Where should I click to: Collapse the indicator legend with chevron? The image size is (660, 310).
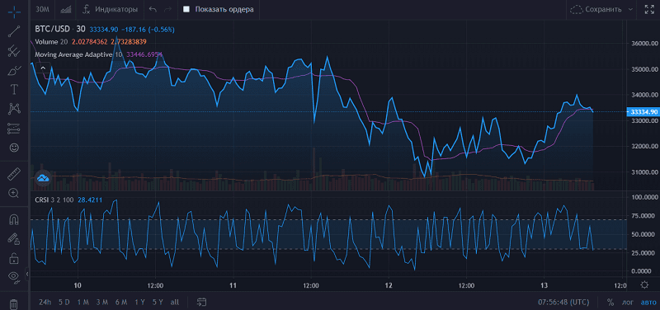[43, 68]
